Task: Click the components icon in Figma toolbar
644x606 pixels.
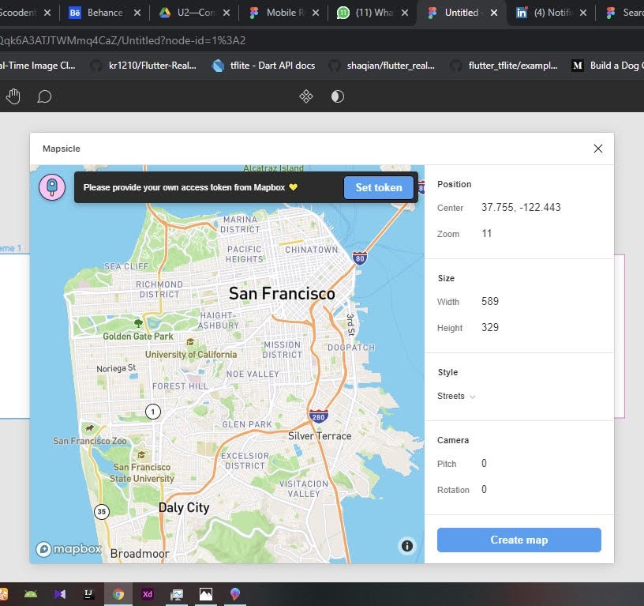Action: (306, 96)
